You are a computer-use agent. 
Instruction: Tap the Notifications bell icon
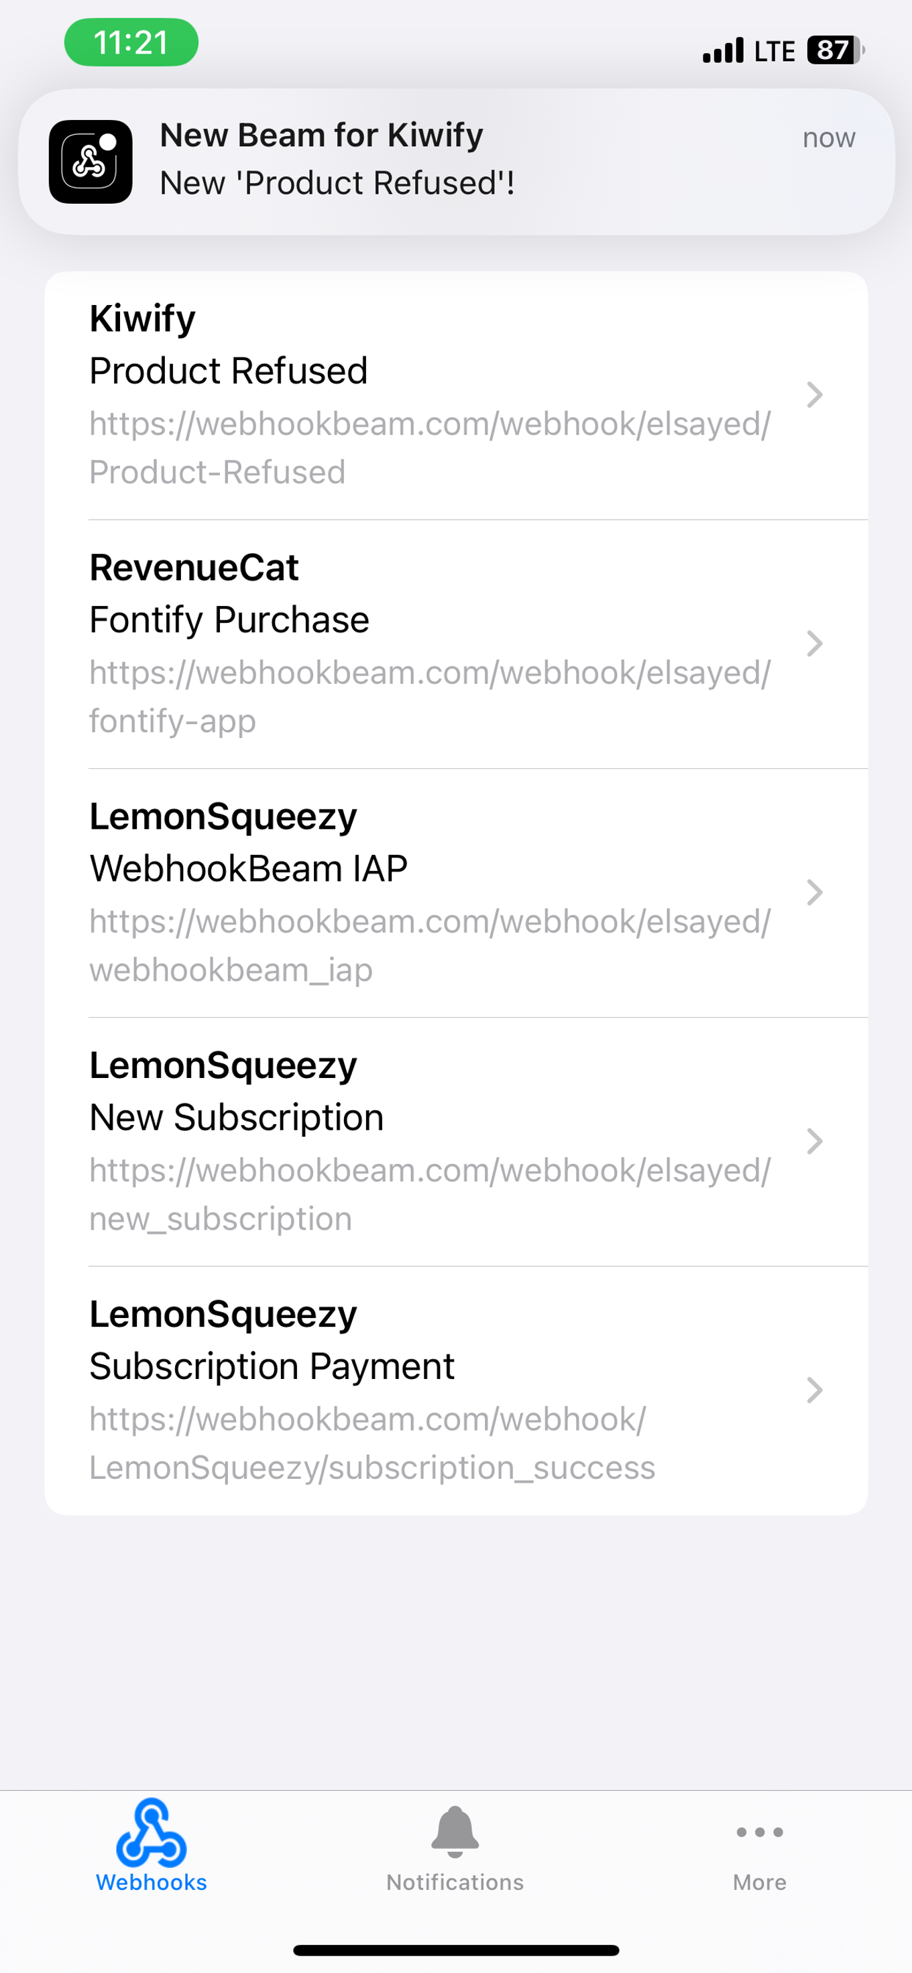[x=455, y=1832]
